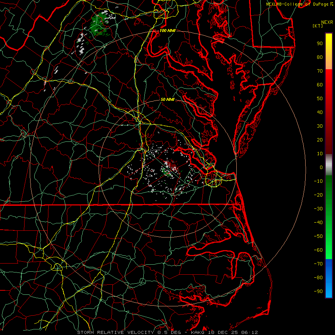Click the -30 knot scale value
This screenshot has height=335, width=335.
click(x=318, y=209)
